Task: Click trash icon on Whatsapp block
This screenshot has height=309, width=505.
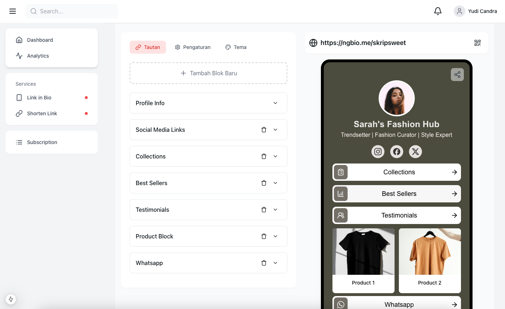Action: point(264,263)
